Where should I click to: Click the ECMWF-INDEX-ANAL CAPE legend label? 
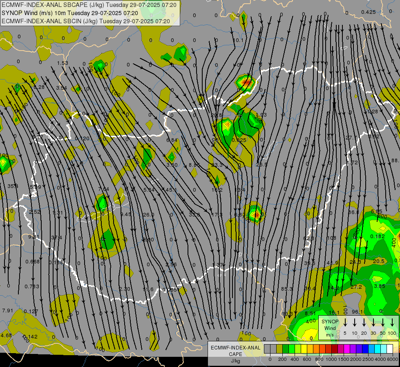(235, 351)
